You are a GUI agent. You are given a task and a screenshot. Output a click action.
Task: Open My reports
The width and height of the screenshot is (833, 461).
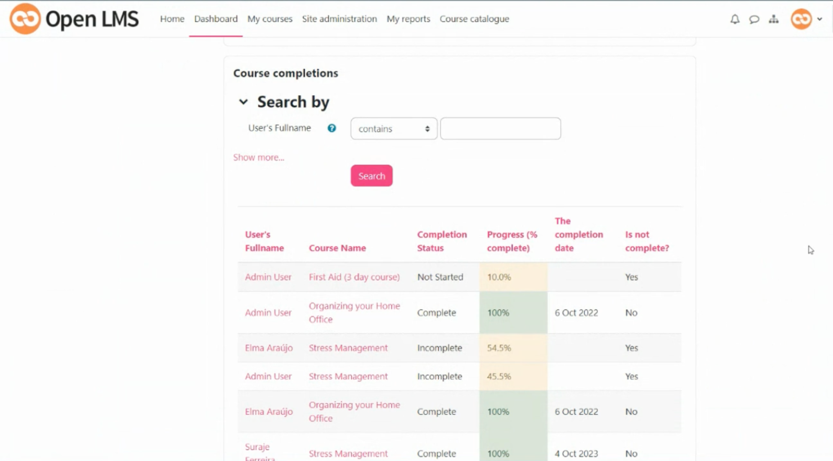408,19
